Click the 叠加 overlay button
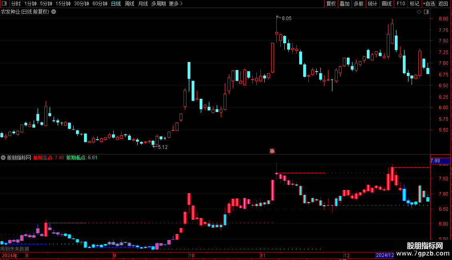The width and height of the screenshot is (452, 260). tap(344, 4)
